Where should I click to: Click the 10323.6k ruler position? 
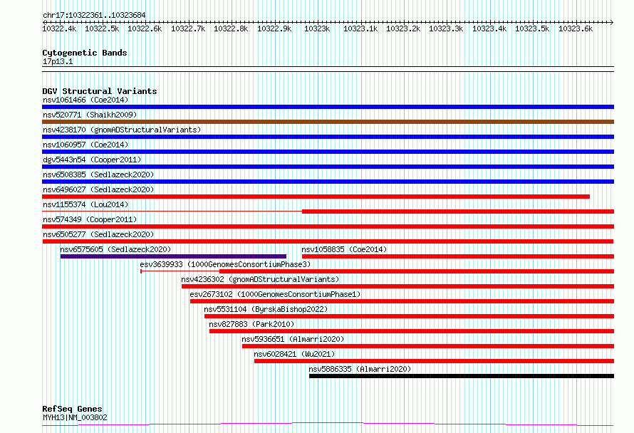(x=576, y=28)
